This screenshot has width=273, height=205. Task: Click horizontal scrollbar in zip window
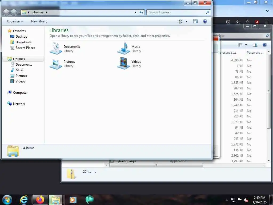(156, 165)
